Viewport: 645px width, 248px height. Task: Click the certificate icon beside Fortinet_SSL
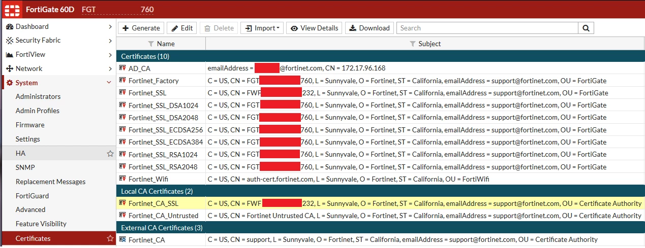pyautogui.click(x=122, y=92)
